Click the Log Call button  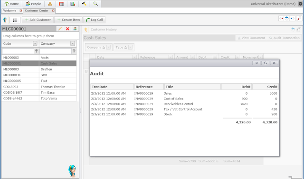pyautogui.click(x=94, y=20)
